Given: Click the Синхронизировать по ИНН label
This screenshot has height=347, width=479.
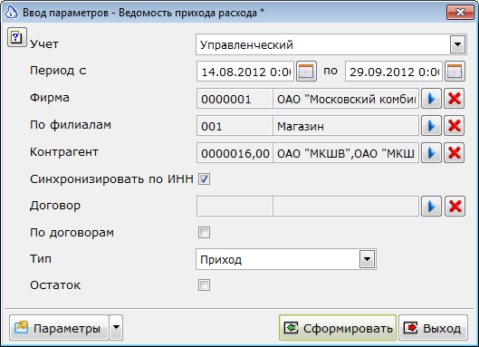Looking at the screenshot, I should click(x=111, y=179).
